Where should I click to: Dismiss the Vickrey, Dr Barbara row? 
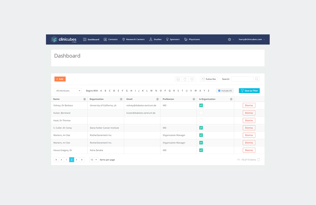[249, 105]
